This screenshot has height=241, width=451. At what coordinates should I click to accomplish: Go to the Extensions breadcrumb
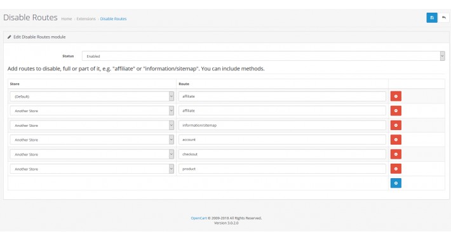86,18
